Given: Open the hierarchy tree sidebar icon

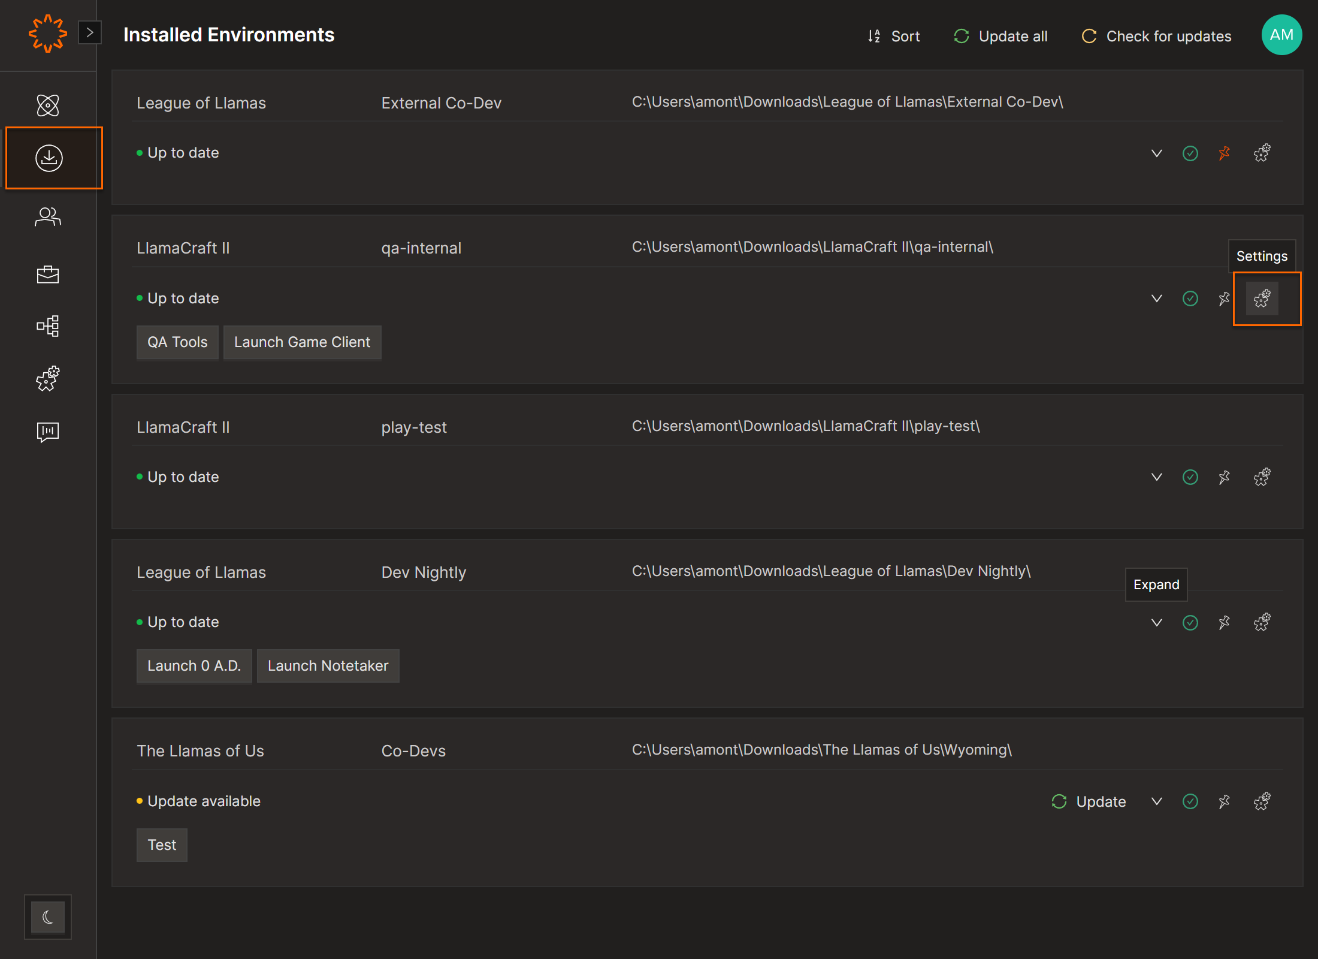Looking at the screenshot, I should click(x=48, y=326).
